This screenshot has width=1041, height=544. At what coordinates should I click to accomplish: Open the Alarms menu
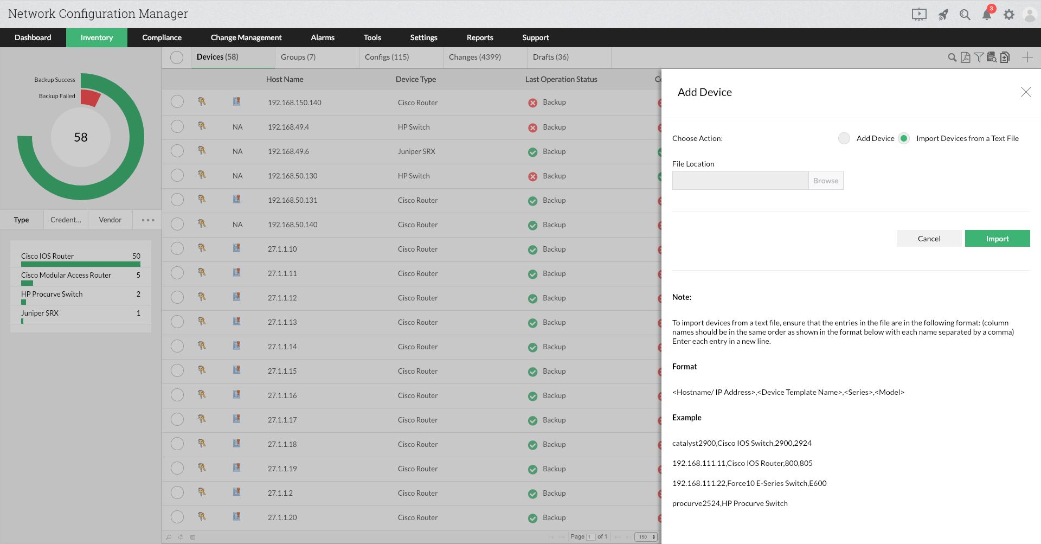point(323,38)
